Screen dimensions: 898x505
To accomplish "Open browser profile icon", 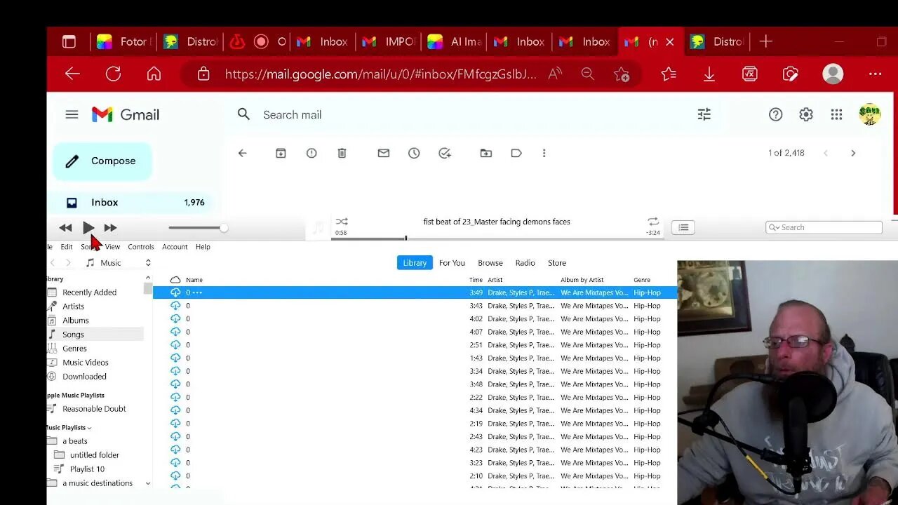I will (833, 74).
